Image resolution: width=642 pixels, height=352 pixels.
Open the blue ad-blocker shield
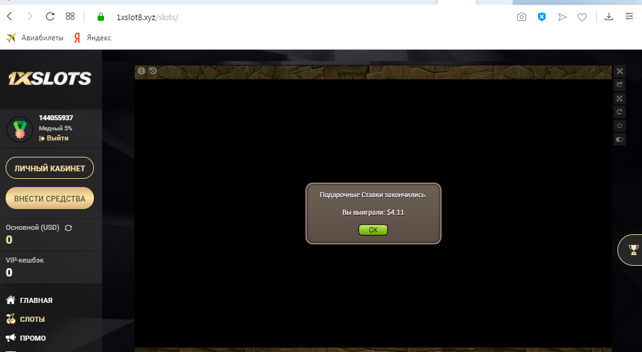pos(542,17)
